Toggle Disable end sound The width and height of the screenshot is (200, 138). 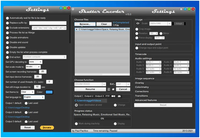8,43
